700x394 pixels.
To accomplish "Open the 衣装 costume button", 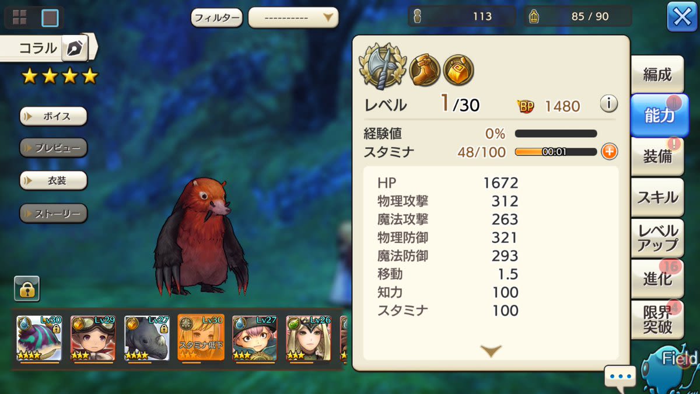I will tap(54, 181).
